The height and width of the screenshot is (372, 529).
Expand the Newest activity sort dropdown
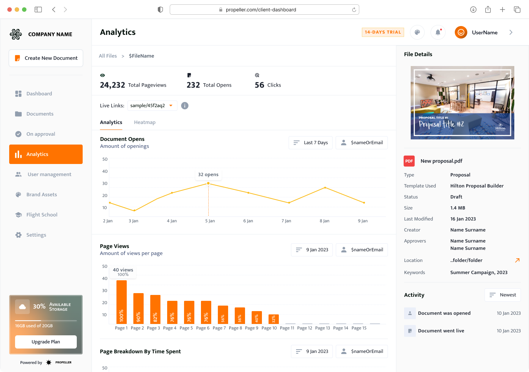503,295
